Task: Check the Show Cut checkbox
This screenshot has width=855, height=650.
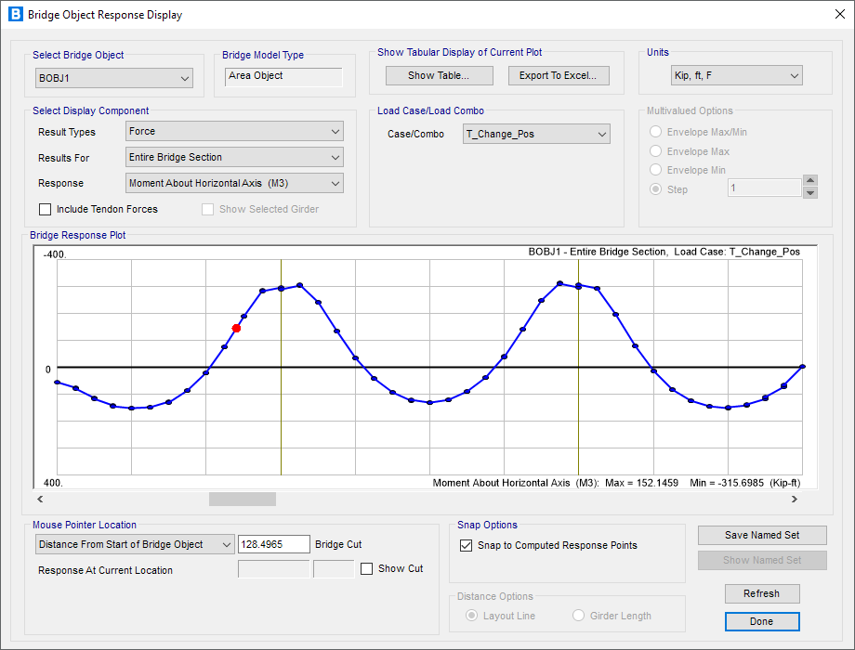Action: click(x=367, y=568)
